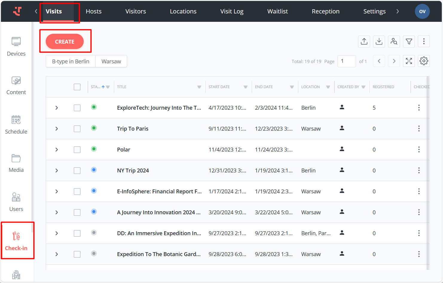This screenshot has width=443, height=283.
Task: Expand the ExploreTech visit row
Action: click(x=56, y=108)
